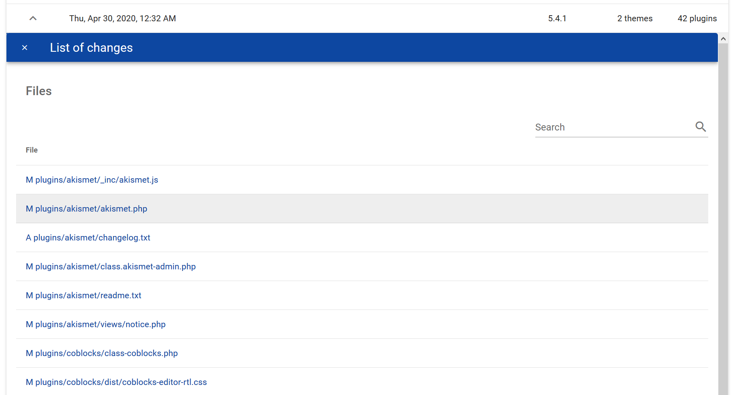Screen dimensions: 734x395
Task: Click the search magnifier icon
Action: tap(701, 127)
